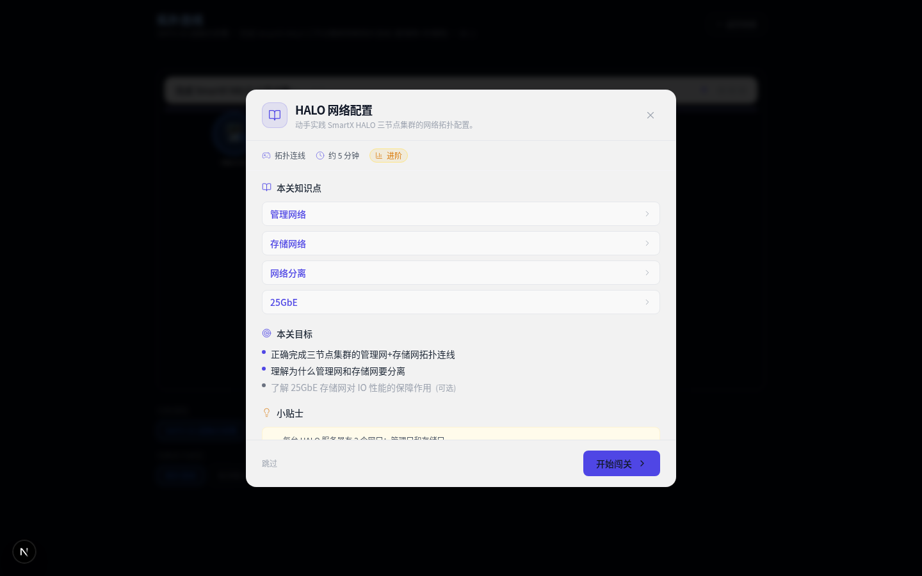Image resolution: width=922 pixels, height=576 pixels.
Task: Dismiss the dialog with the X button
Action: (x=651, y=115)
